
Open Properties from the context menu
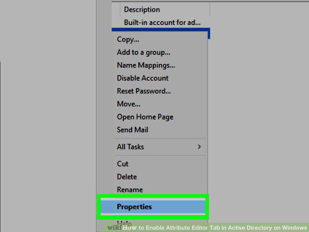(153, 207)
